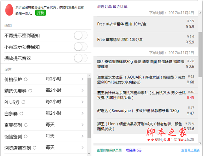
Task: Click the red egg logo icon
Action: (x=9, y=10)
